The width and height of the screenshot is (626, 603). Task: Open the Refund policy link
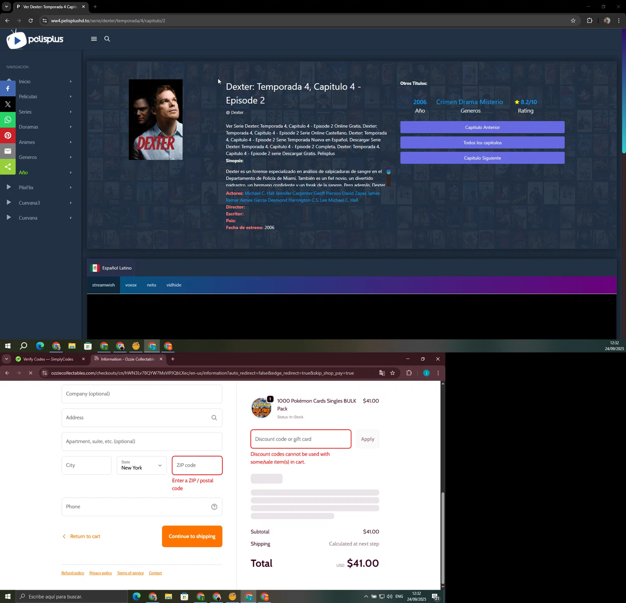pos(73,573)
